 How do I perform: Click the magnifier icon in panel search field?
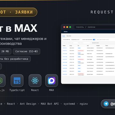pos(79,43)
